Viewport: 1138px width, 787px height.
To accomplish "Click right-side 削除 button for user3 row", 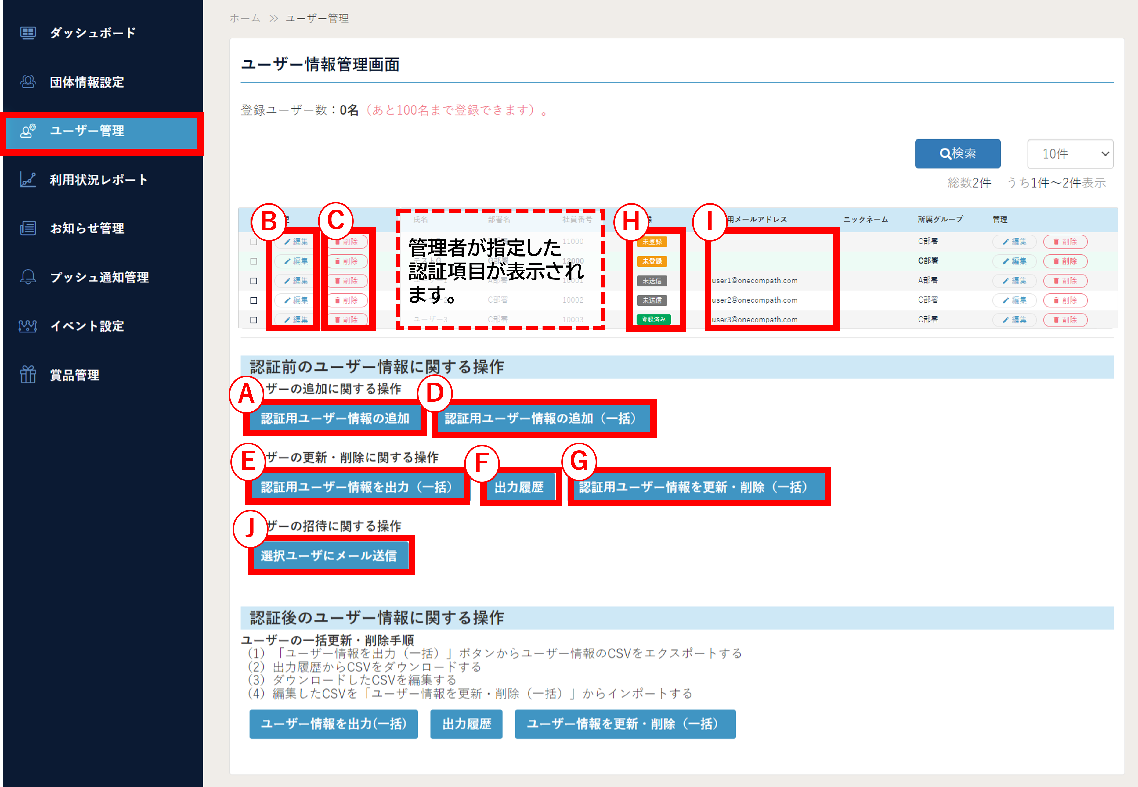I will [1065, 320].
